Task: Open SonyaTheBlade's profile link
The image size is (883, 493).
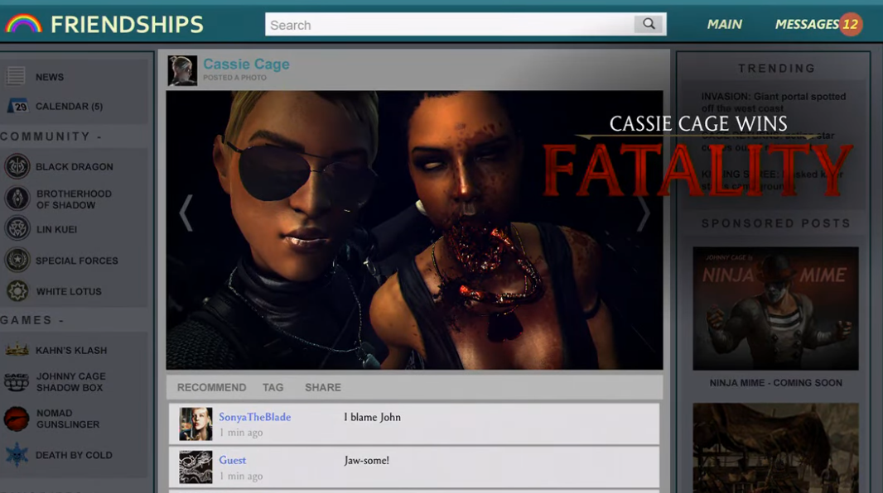Action: [x=255, y=417]
